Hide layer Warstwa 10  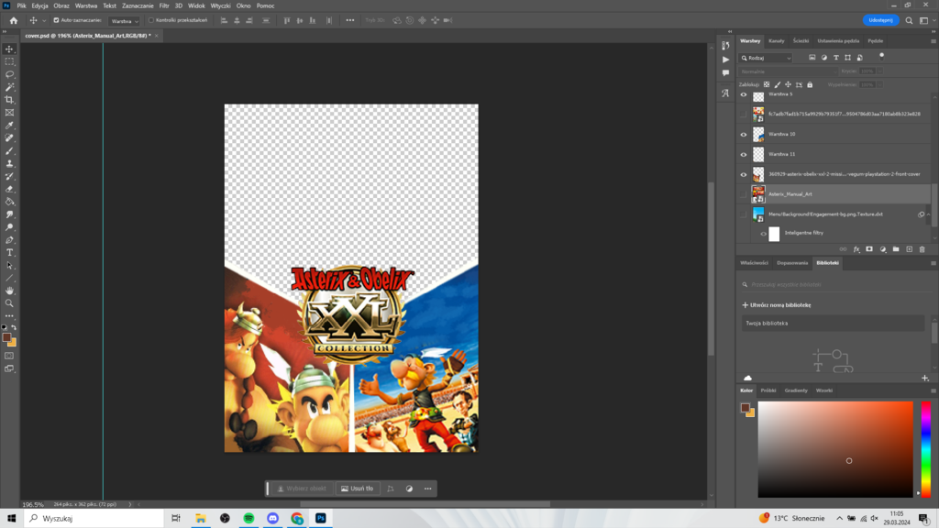tap(744, 135)
